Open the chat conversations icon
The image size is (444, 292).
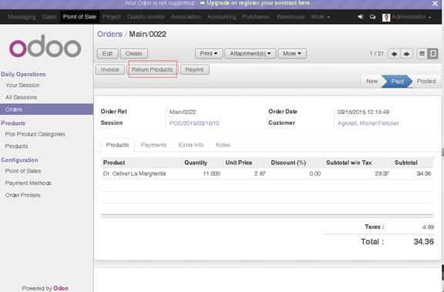pos(372,17)
